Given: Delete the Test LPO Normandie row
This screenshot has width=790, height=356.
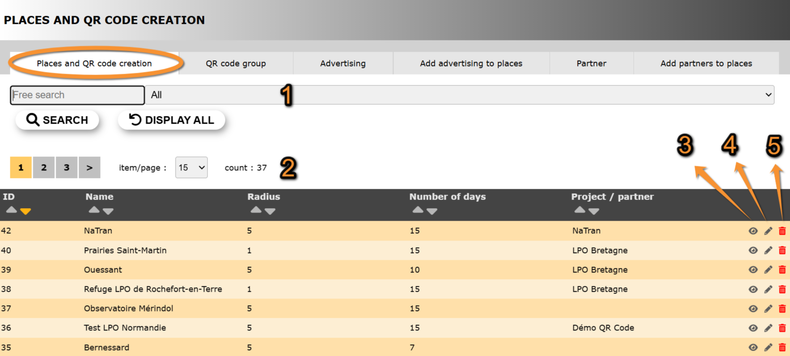Looking at the screenshot, I should (782, 328).
